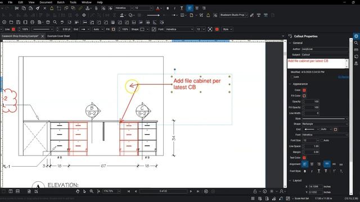Open the Bluebeam Studio Project dropdown
The width and height of the screenshot is (360, 202).
234,15
